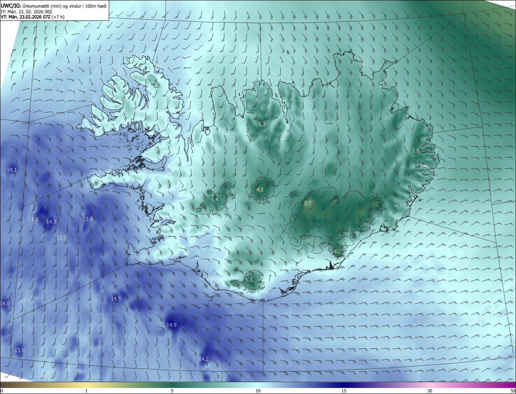Click the valid time line 'VT: Mán. 23.02.2026 07Z (+7 h)'
Viewport: 516px width, 394px height.
tap(33, 17)
